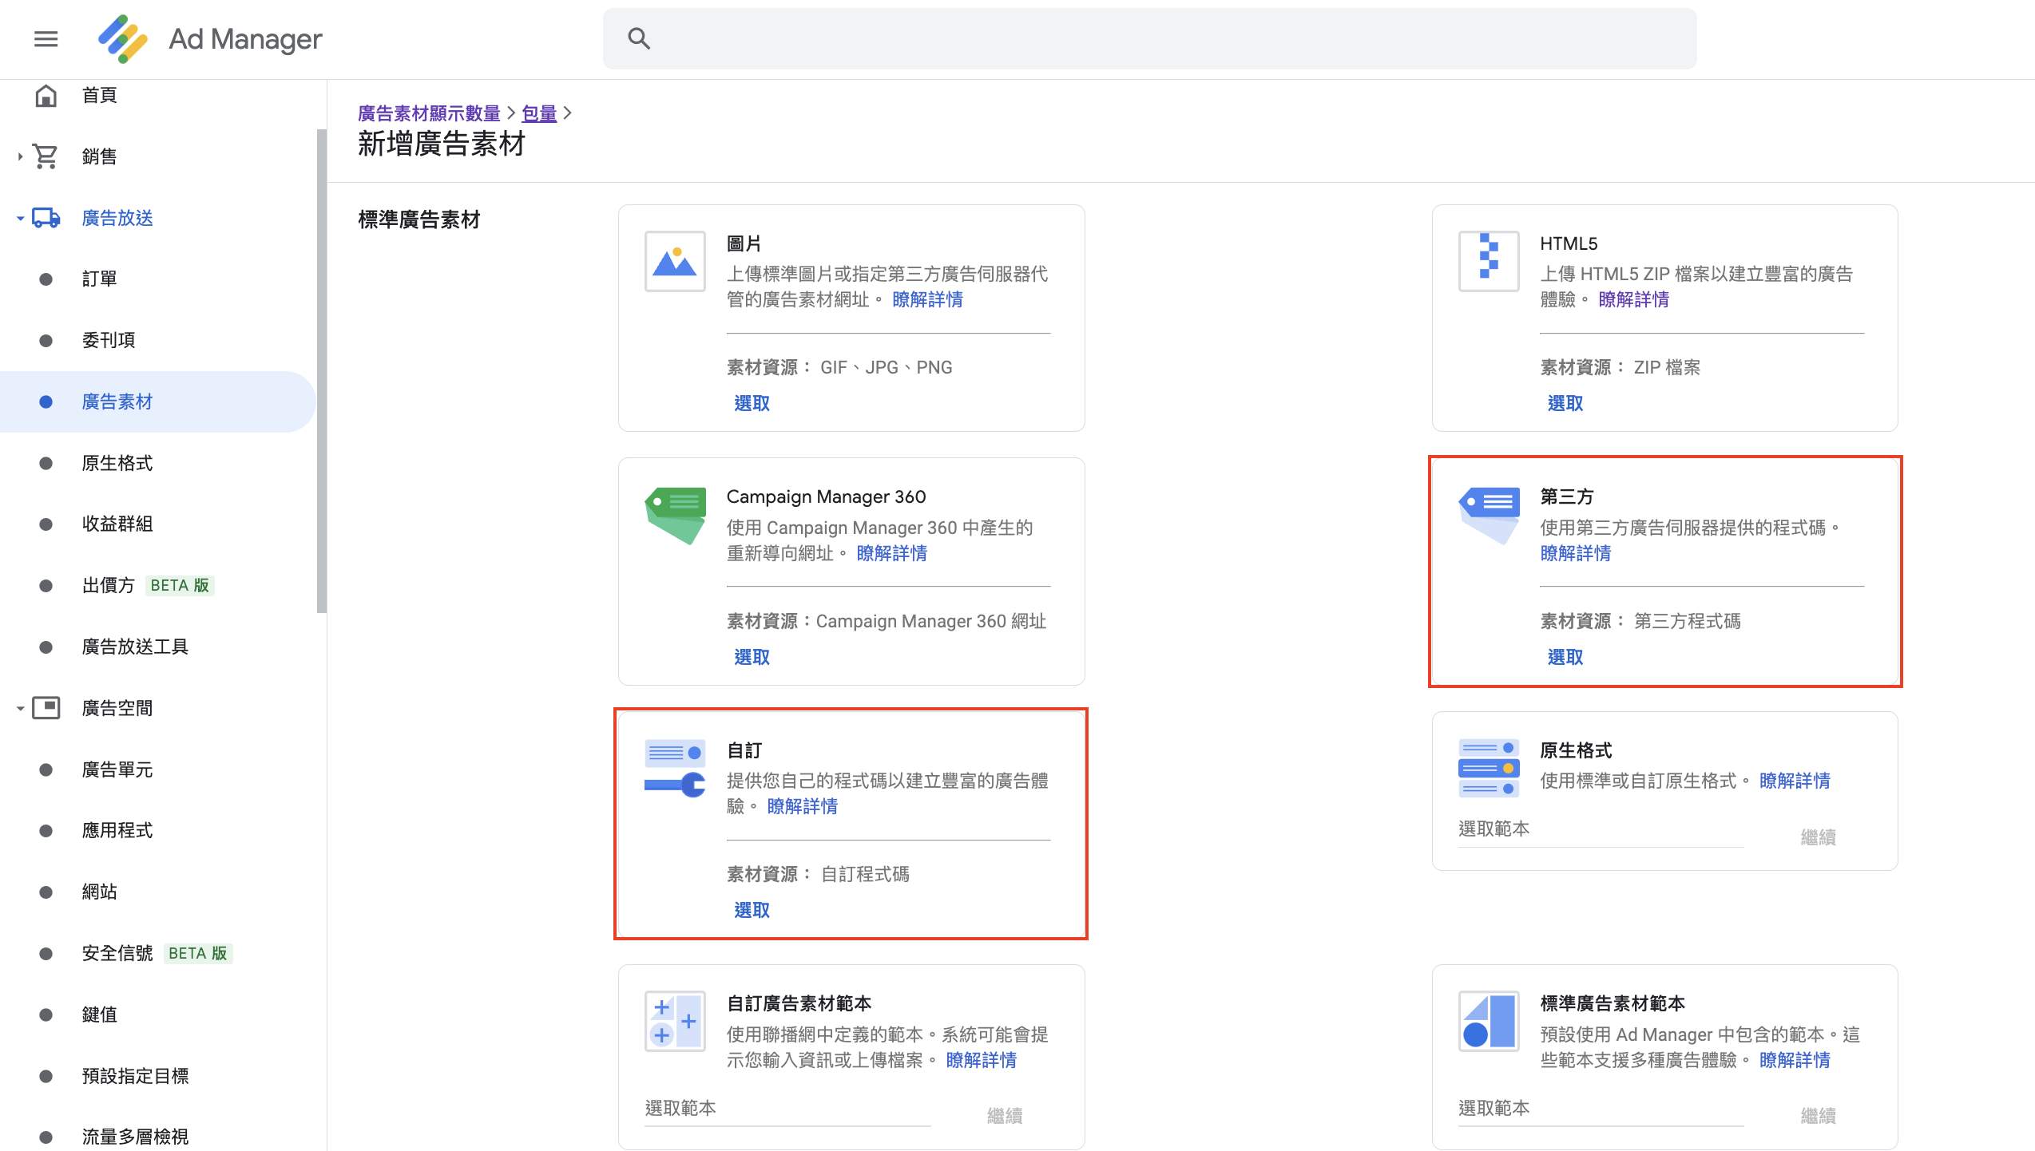Open 應用程式 in the sidebar

click(158, 831)
